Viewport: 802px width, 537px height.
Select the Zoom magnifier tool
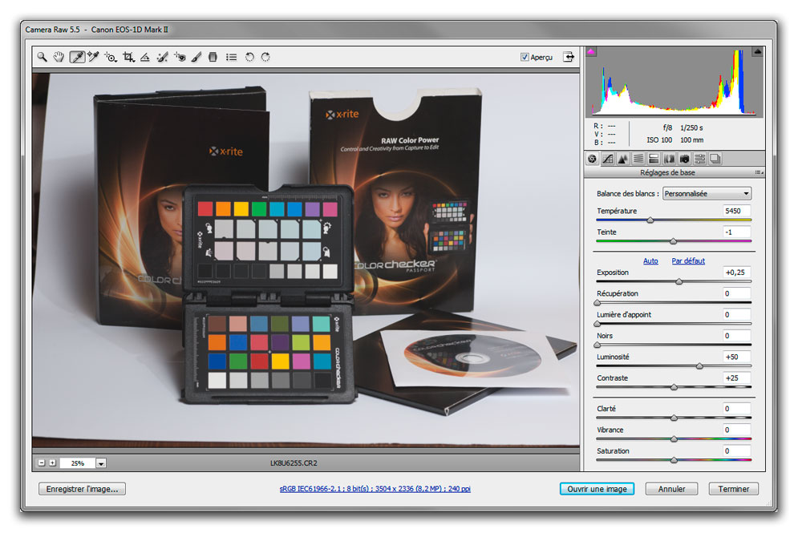coord(42,57)
